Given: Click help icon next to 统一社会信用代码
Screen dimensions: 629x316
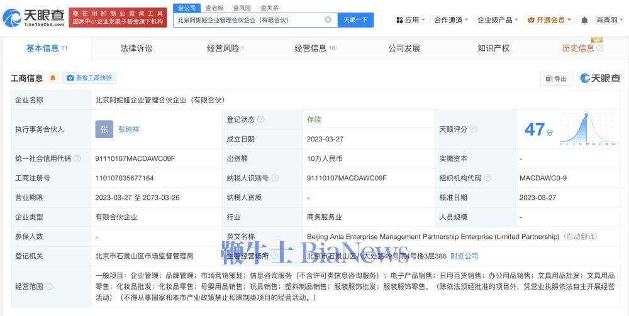Looking at the screenshot, I should [77, 158].
